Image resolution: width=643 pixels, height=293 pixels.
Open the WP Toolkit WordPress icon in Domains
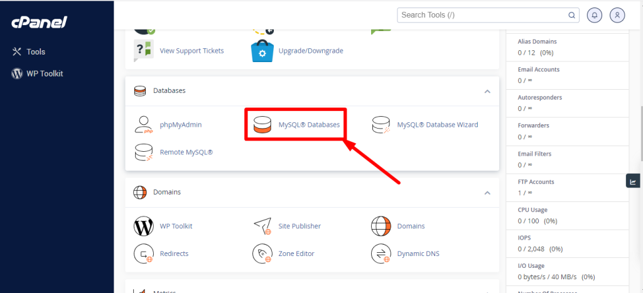[144, 226]
